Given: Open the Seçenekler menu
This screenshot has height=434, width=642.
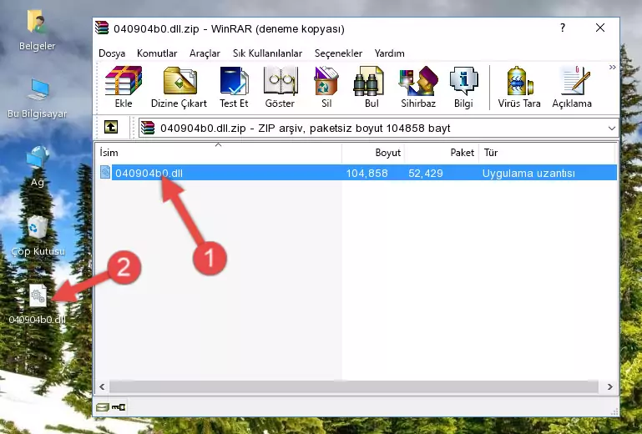Looking at the screenshot, I should click(x=338, y=53).
